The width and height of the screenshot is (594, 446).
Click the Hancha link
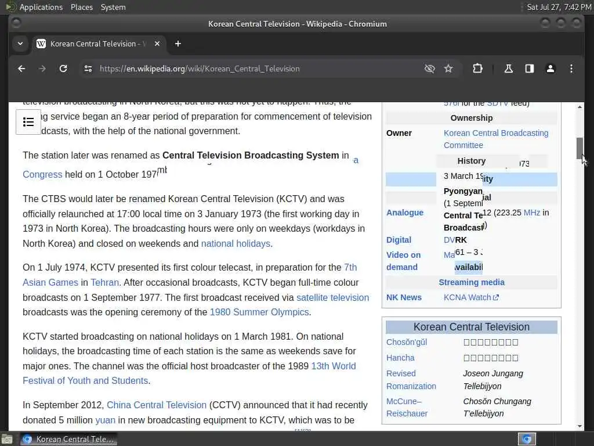(400, 358)
